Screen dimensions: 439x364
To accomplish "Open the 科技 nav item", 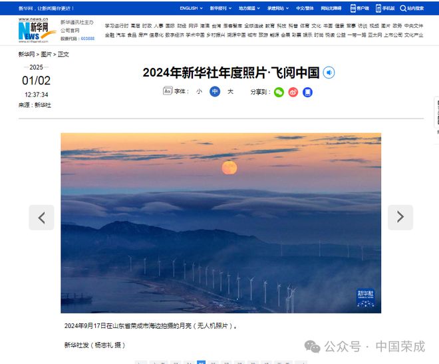I will pyautogui.click(x=281, y=26).
